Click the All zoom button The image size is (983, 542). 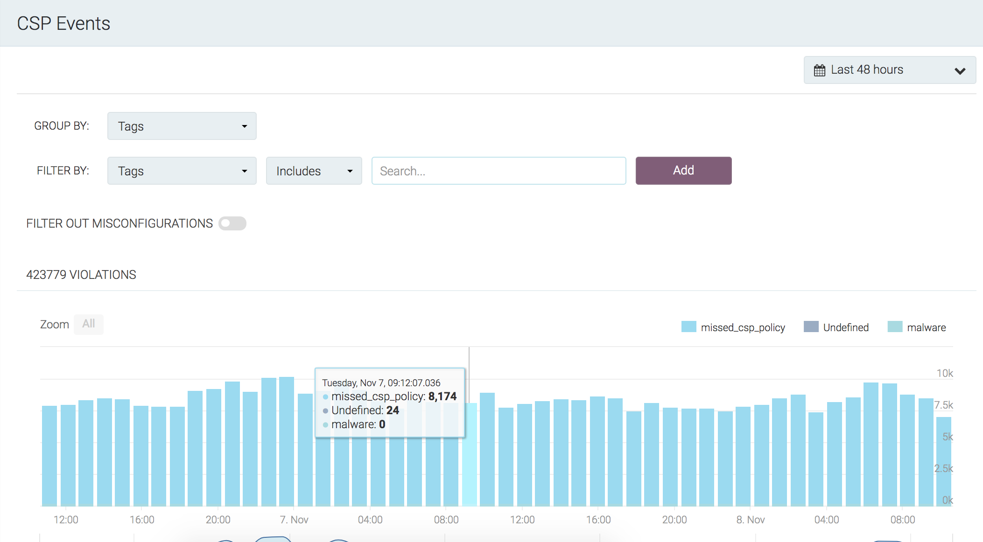click(x=88, y=324)
